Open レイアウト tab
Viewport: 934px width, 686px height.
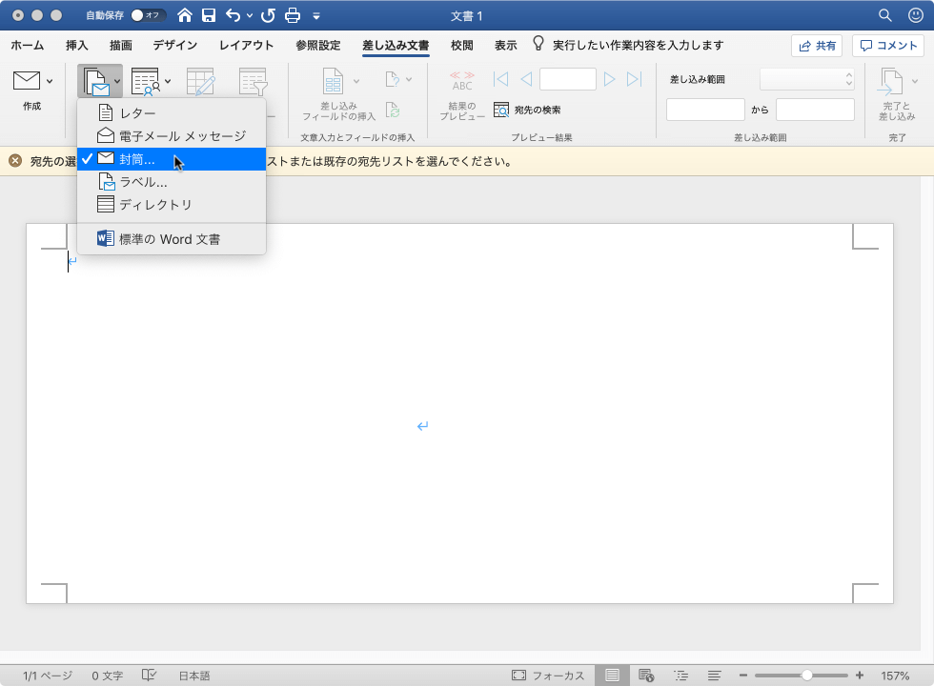[247, 46]
